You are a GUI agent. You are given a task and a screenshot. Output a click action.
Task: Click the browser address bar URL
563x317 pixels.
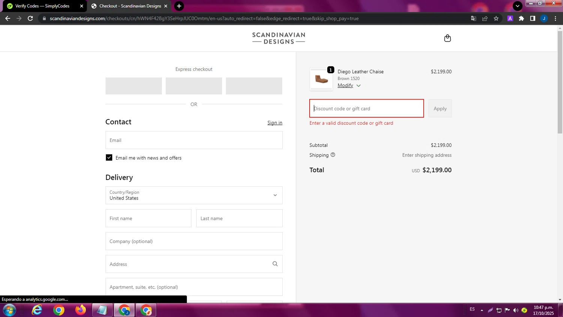coord(204,18)
